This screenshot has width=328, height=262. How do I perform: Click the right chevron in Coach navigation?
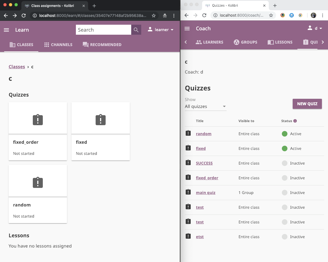click(x=322, y=42)
